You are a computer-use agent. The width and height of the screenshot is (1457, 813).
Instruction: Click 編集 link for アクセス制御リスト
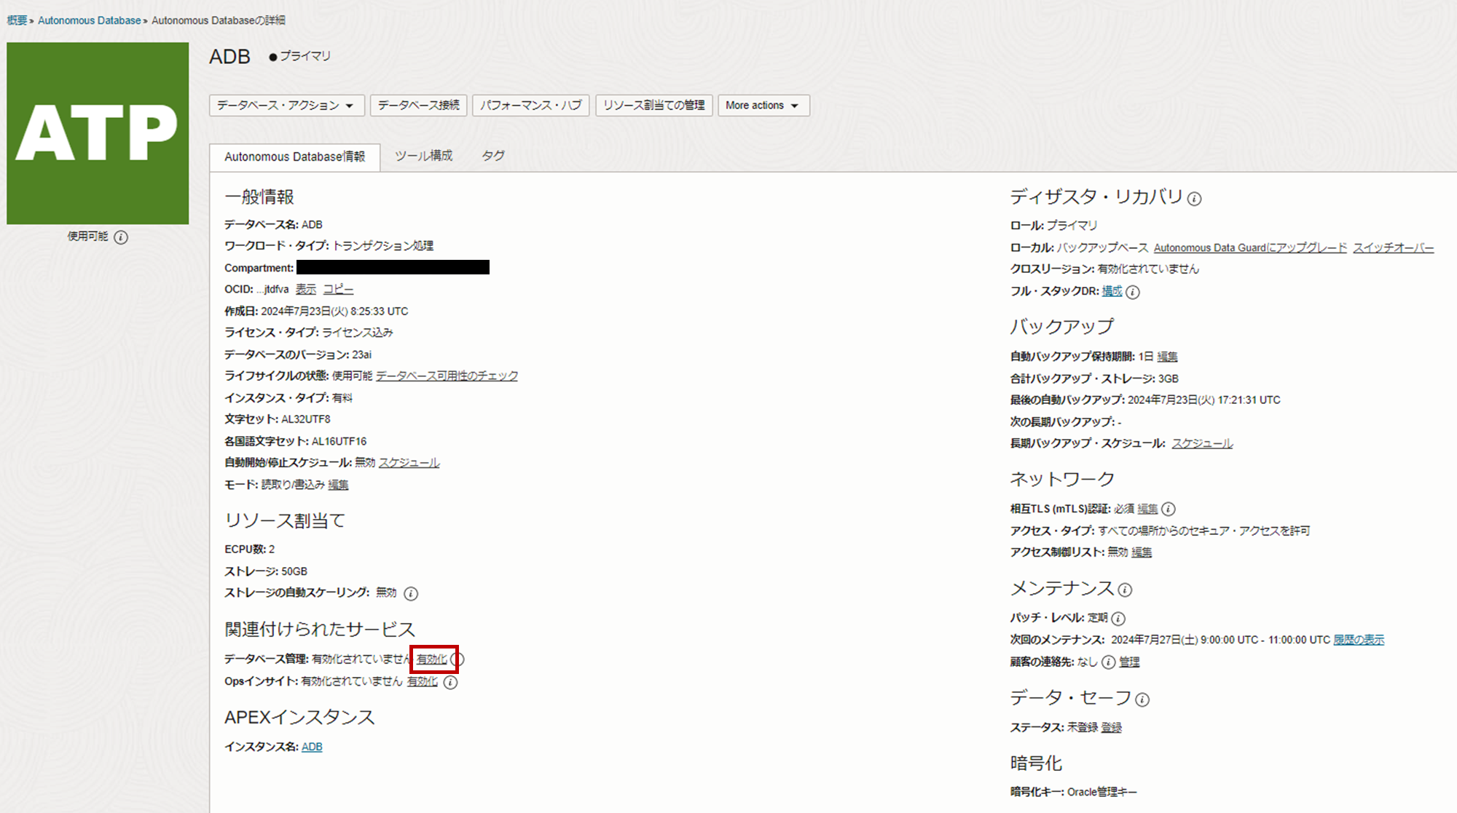(1142, 552)
